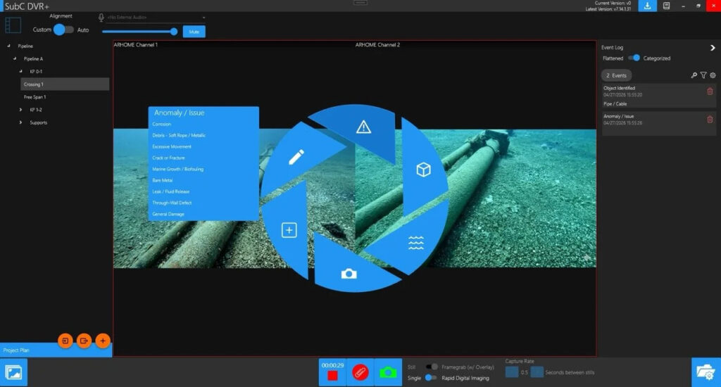Click the Latest Version text in title bar
This screenshot has width=721, height=387.
click(608, 9)
